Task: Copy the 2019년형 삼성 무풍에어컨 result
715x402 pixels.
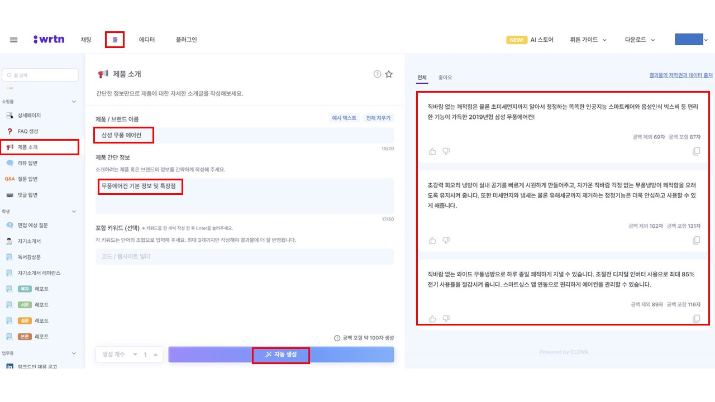Action: 696,151
